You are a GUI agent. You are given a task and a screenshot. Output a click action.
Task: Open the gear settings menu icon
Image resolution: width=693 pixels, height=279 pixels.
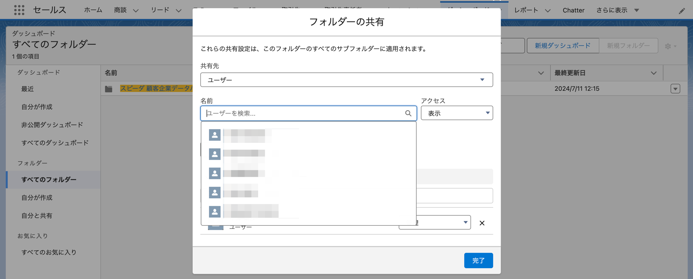[x=670, y=46]
